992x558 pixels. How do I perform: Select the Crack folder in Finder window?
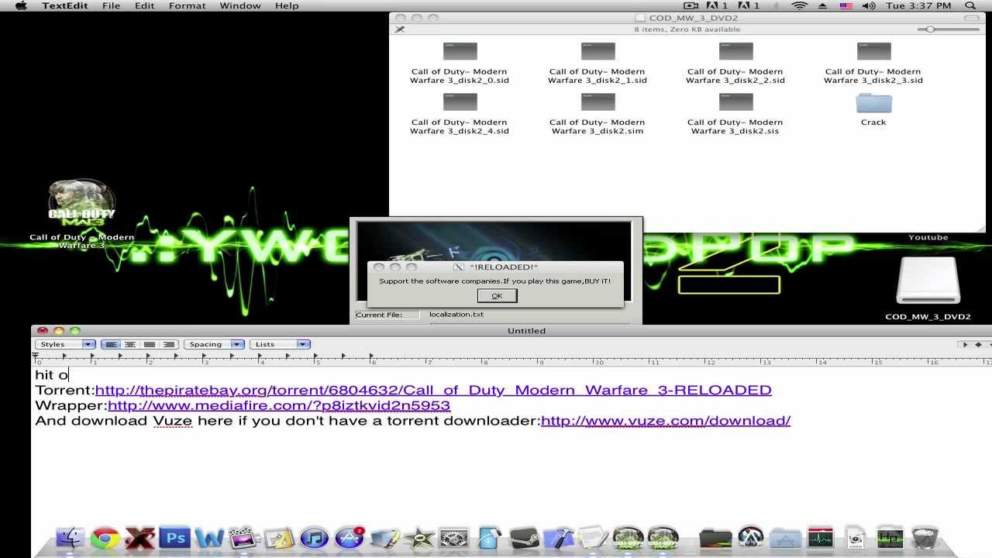tap(873, 109)
